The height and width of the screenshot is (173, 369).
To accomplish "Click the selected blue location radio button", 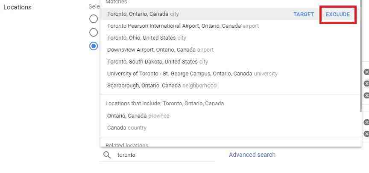I will coord(94,46).
